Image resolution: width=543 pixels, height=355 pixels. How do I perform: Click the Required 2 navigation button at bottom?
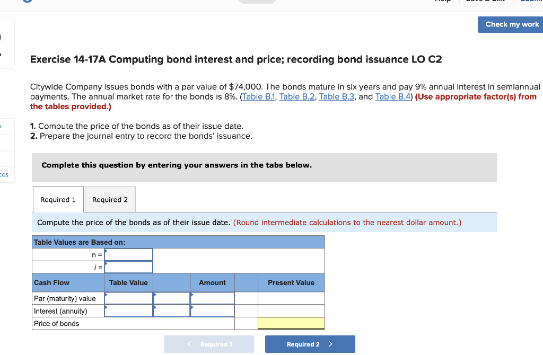pyautogui.click(x=310, y=344)
